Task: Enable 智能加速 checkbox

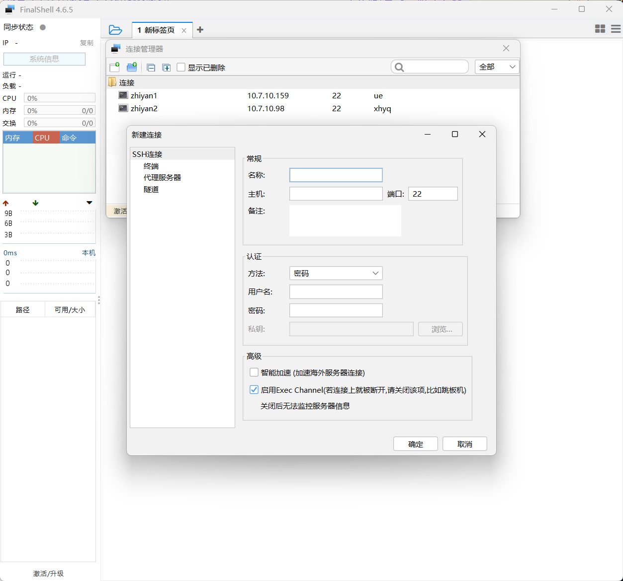Action: click(x=254, y=372)
